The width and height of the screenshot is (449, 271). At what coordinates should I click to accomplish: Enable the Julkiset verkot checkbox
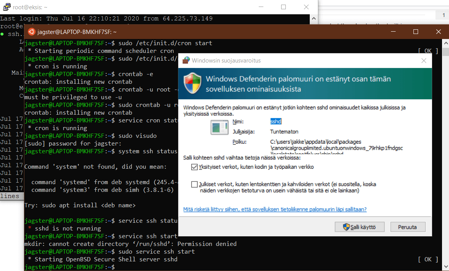pos(194,185)
